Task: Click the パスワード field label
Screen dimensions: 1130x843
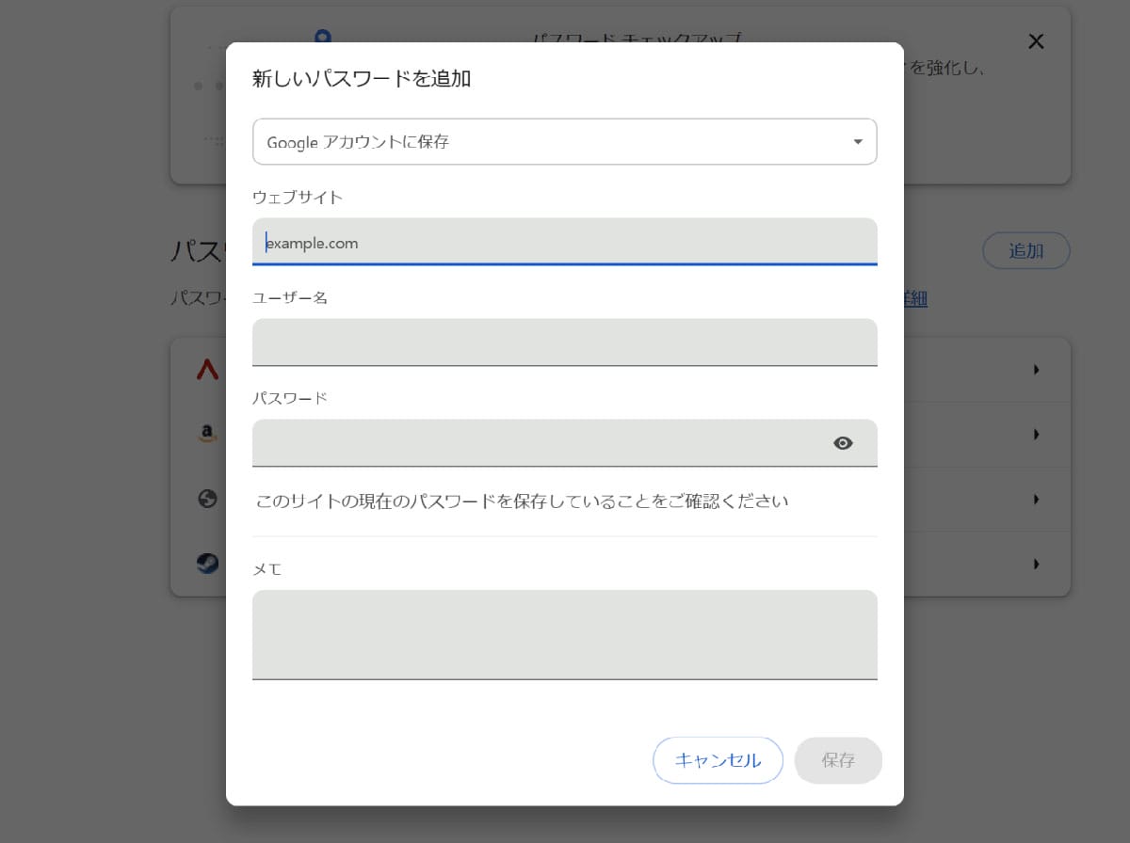Action: tap(290, 397)
